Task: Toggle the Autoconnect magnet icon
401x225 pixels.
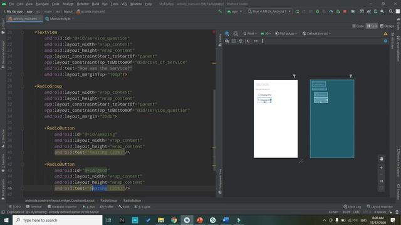Action: point(234,41)
